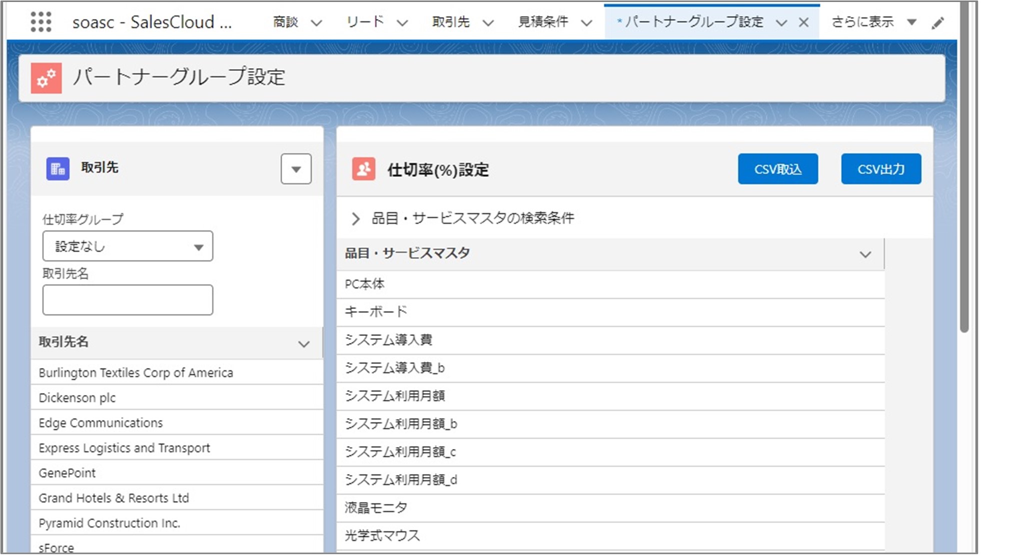Open the 仕切率グループ combo box
This screenshot has width=1014, height=557.
point(128,246)
